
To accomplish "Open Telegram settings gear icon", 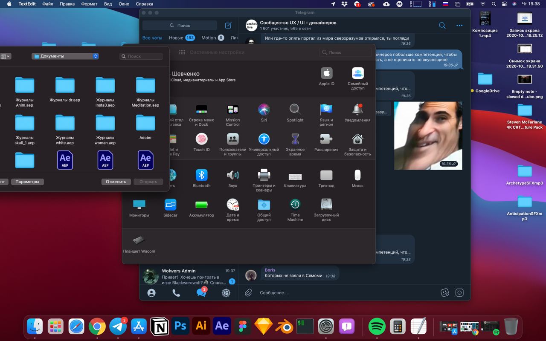I will pos(226,293).
